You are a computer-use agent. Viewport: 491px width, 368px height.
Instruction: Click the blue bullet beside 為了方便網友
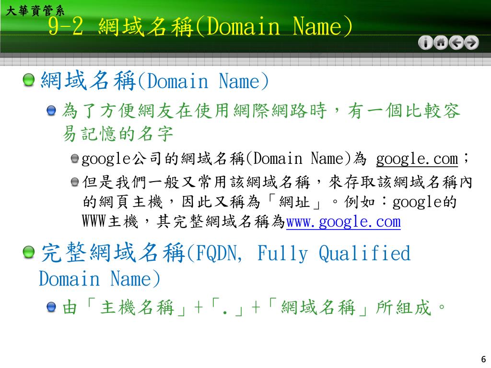(51, 111)
